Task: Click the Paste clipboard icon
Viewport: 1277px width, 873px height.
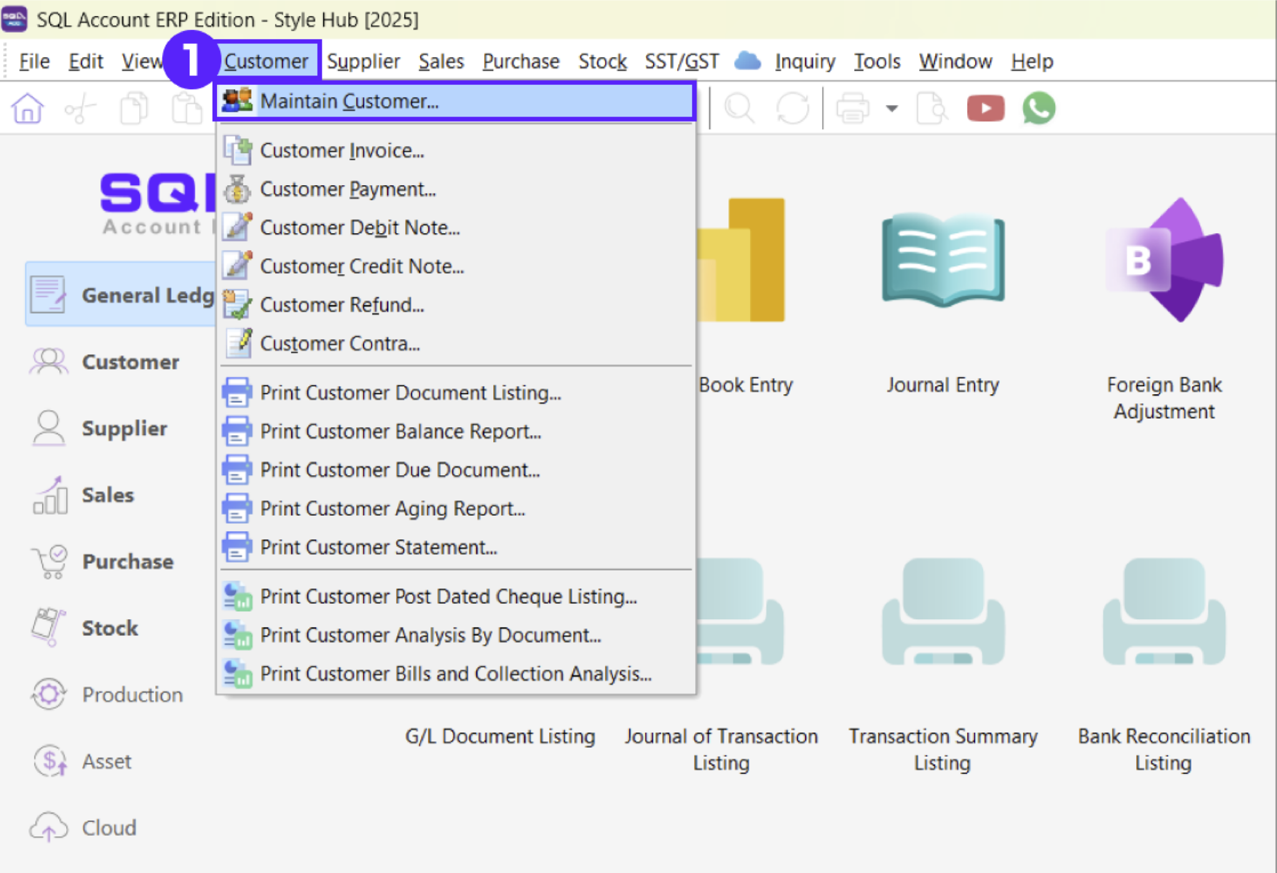Action: pos(187,107)
